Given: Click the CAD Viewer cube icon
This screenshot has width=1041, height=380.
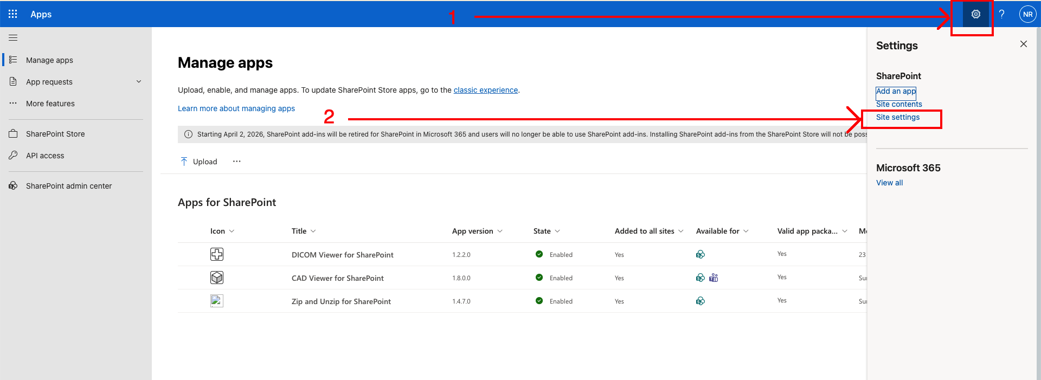Looking at the screenshot, I should [x=217, y=278].
